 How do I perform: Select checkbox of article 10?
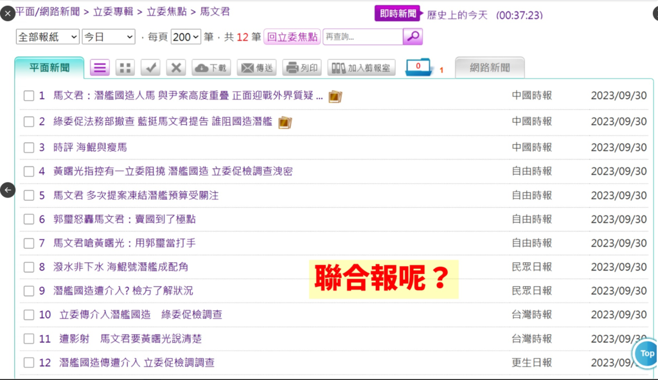tap(29, 315)
